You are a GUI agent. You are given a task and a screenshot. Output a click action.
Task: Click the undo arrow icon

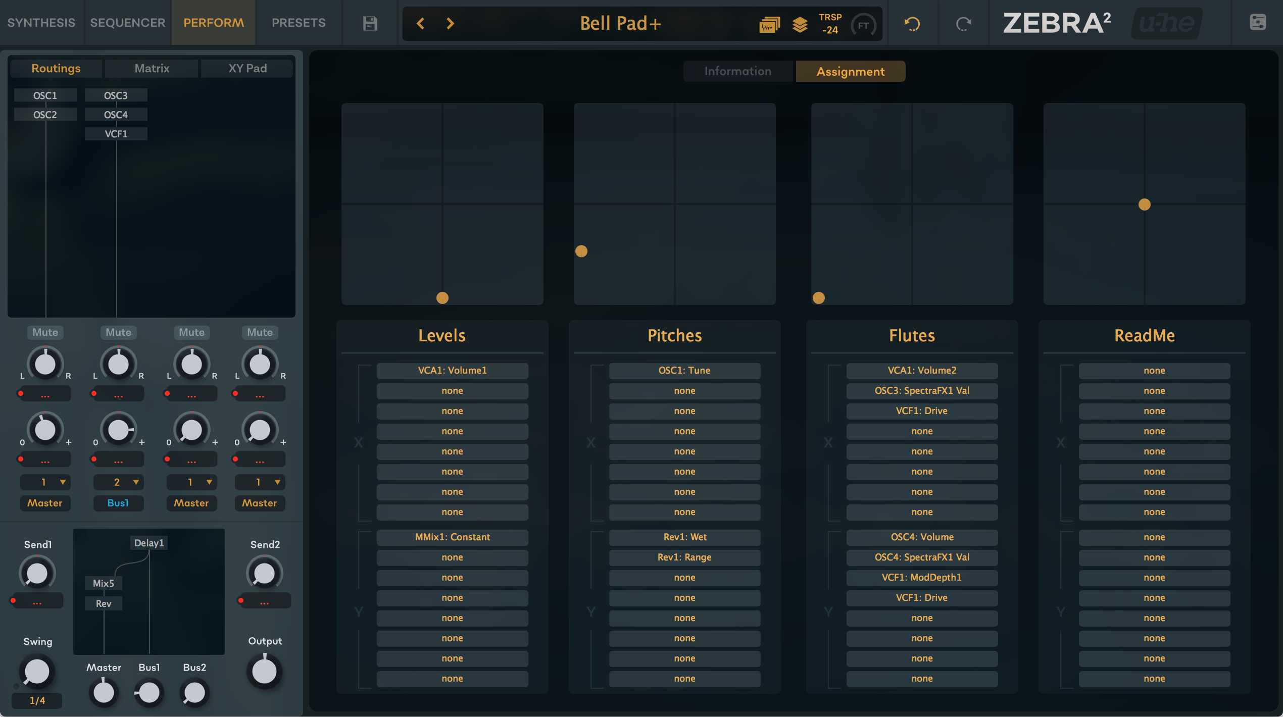pyautogui.click(x=912, y=24)
